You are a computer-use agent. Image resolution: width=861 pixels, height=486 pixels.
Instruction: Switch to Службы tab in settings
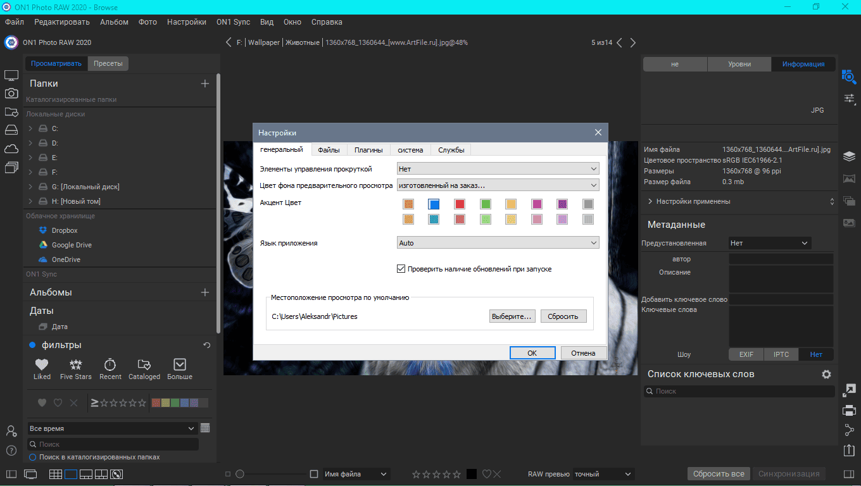click(451, 150)
